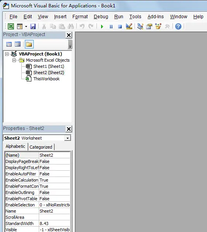The width and height of the screenshot is (207, 232).
Task: Close the Properties - Sheet2 pane
Action: click(69, 129)
